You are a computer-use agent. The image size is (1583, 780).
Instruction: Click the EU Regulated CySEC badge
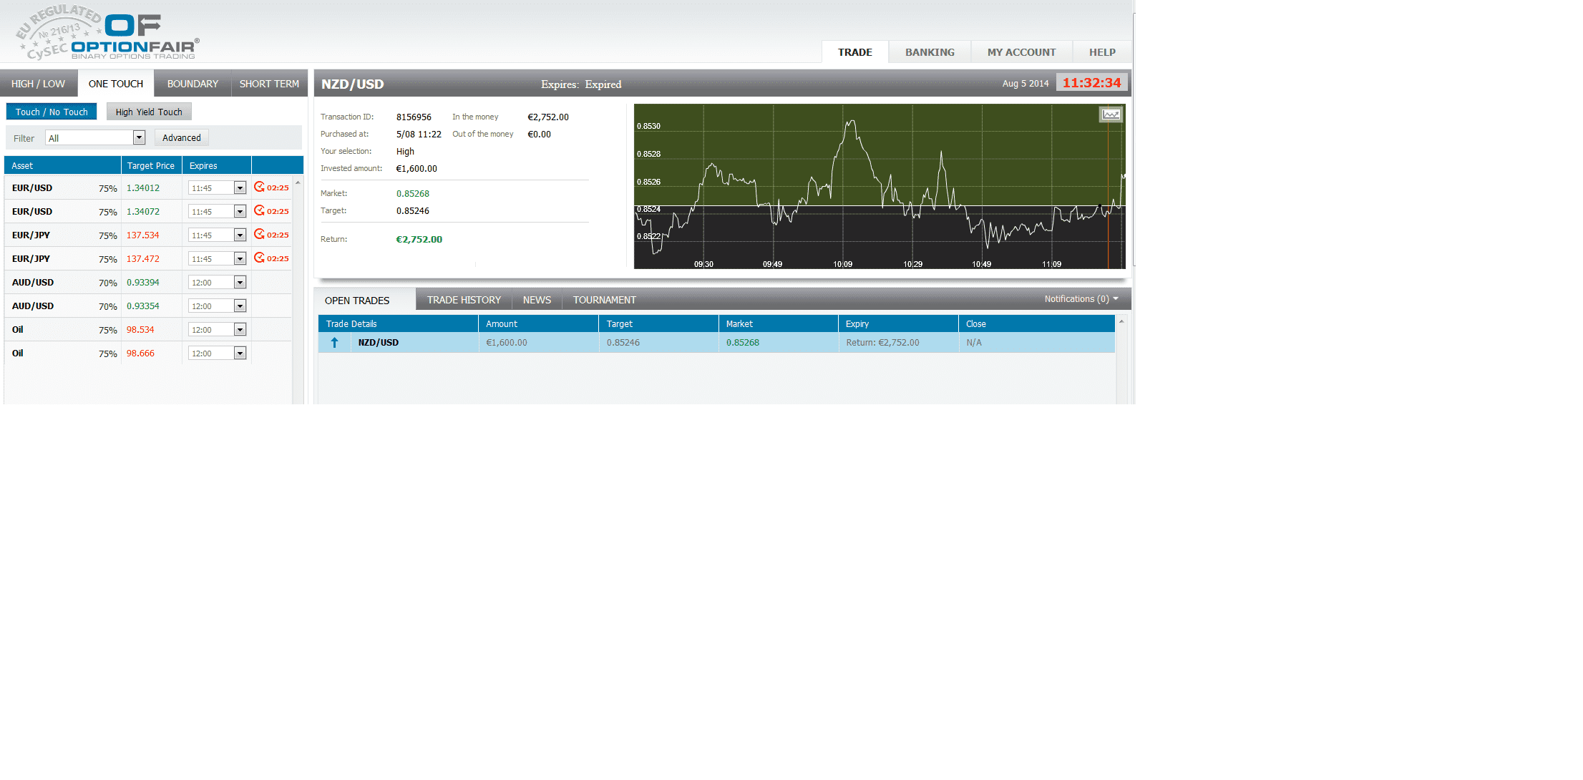(x=54, y=29)
